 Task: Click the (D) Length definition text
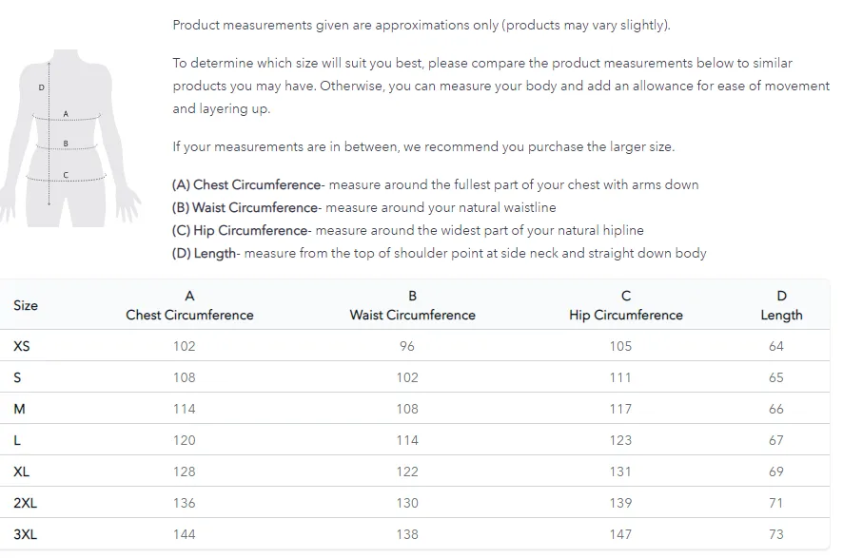[x=439, y=253]
